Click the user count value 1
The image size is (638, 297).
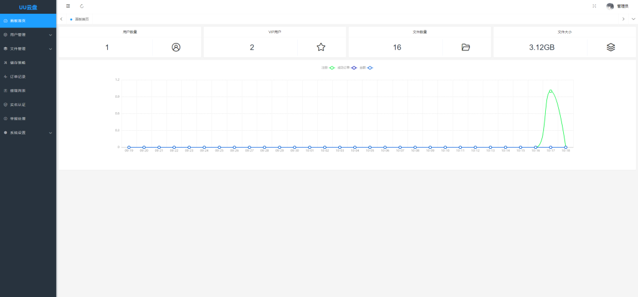pos(107,47)
